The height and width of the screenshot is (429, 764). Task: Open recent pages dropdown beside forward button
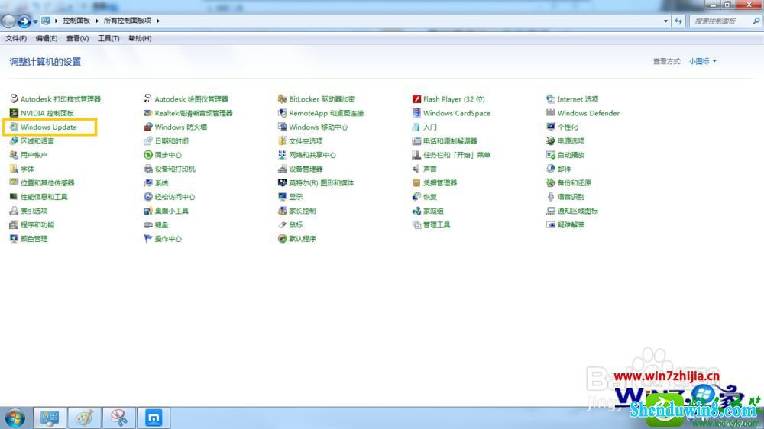tap(36, 21)
